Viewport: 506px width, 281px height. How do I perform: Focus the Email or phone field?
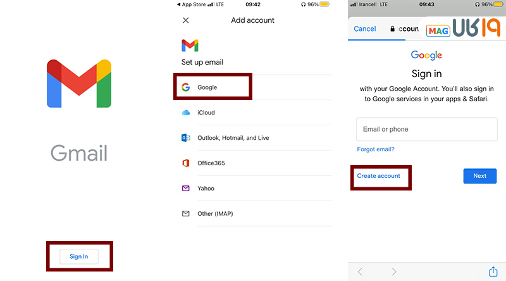426,129
